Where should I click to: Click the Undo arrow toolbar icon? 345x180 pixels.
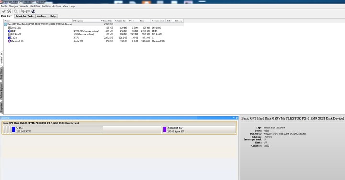click(23, 11)
